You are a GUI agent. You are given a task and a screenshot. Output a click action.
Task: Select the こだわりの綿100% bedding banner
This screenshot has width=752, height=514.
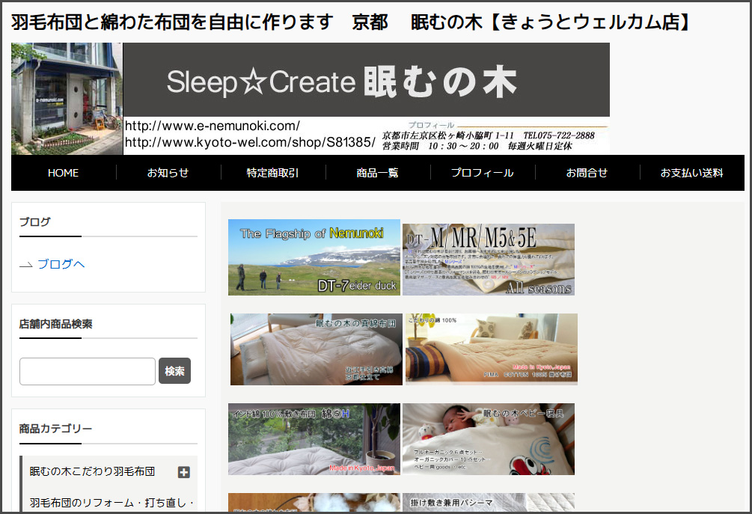tap(490, 349)
